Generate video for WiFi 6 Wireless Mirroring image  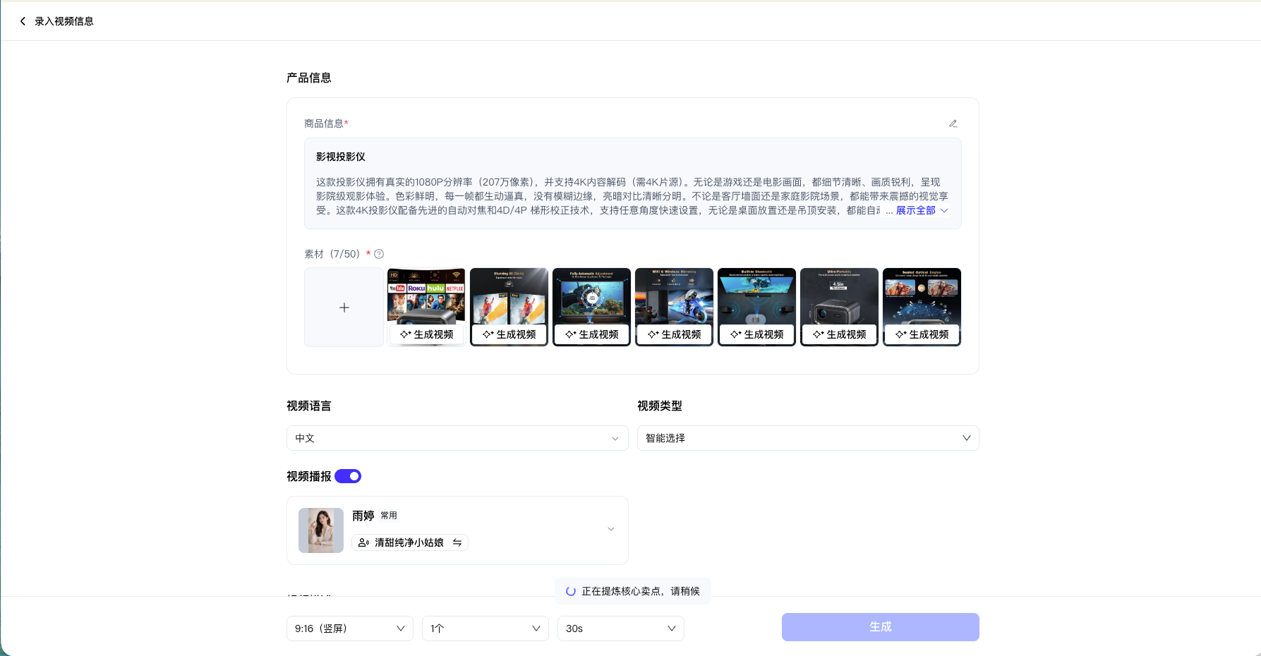point(675,334)
